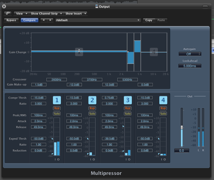Click band 4 expander Ratio 1.00 field
Image resolution: width=214 pixels, height=180 pixels.
145,145
